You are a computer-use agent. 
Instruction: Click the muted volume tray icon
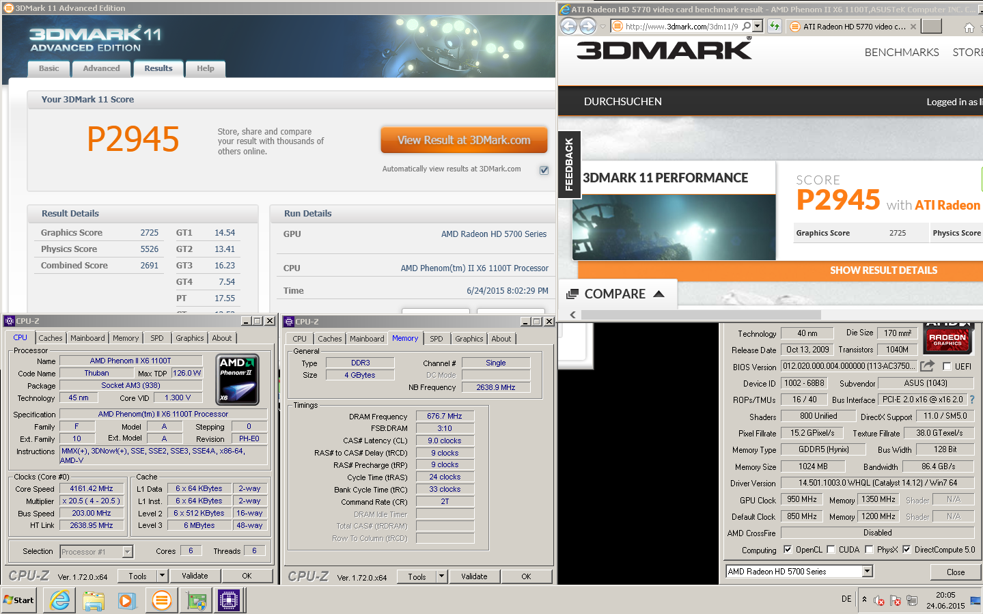tap(879, 600)
